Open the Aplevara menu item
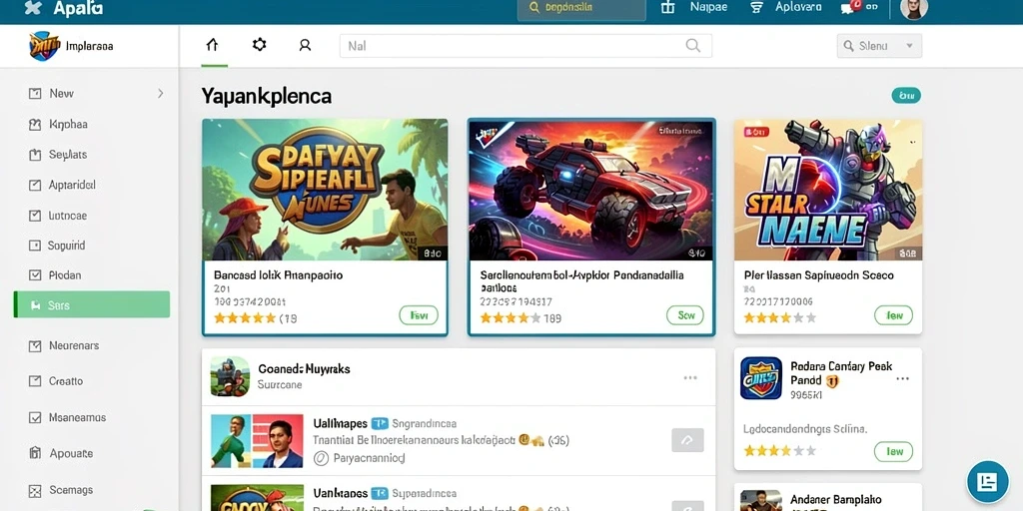 coord(798,8)
